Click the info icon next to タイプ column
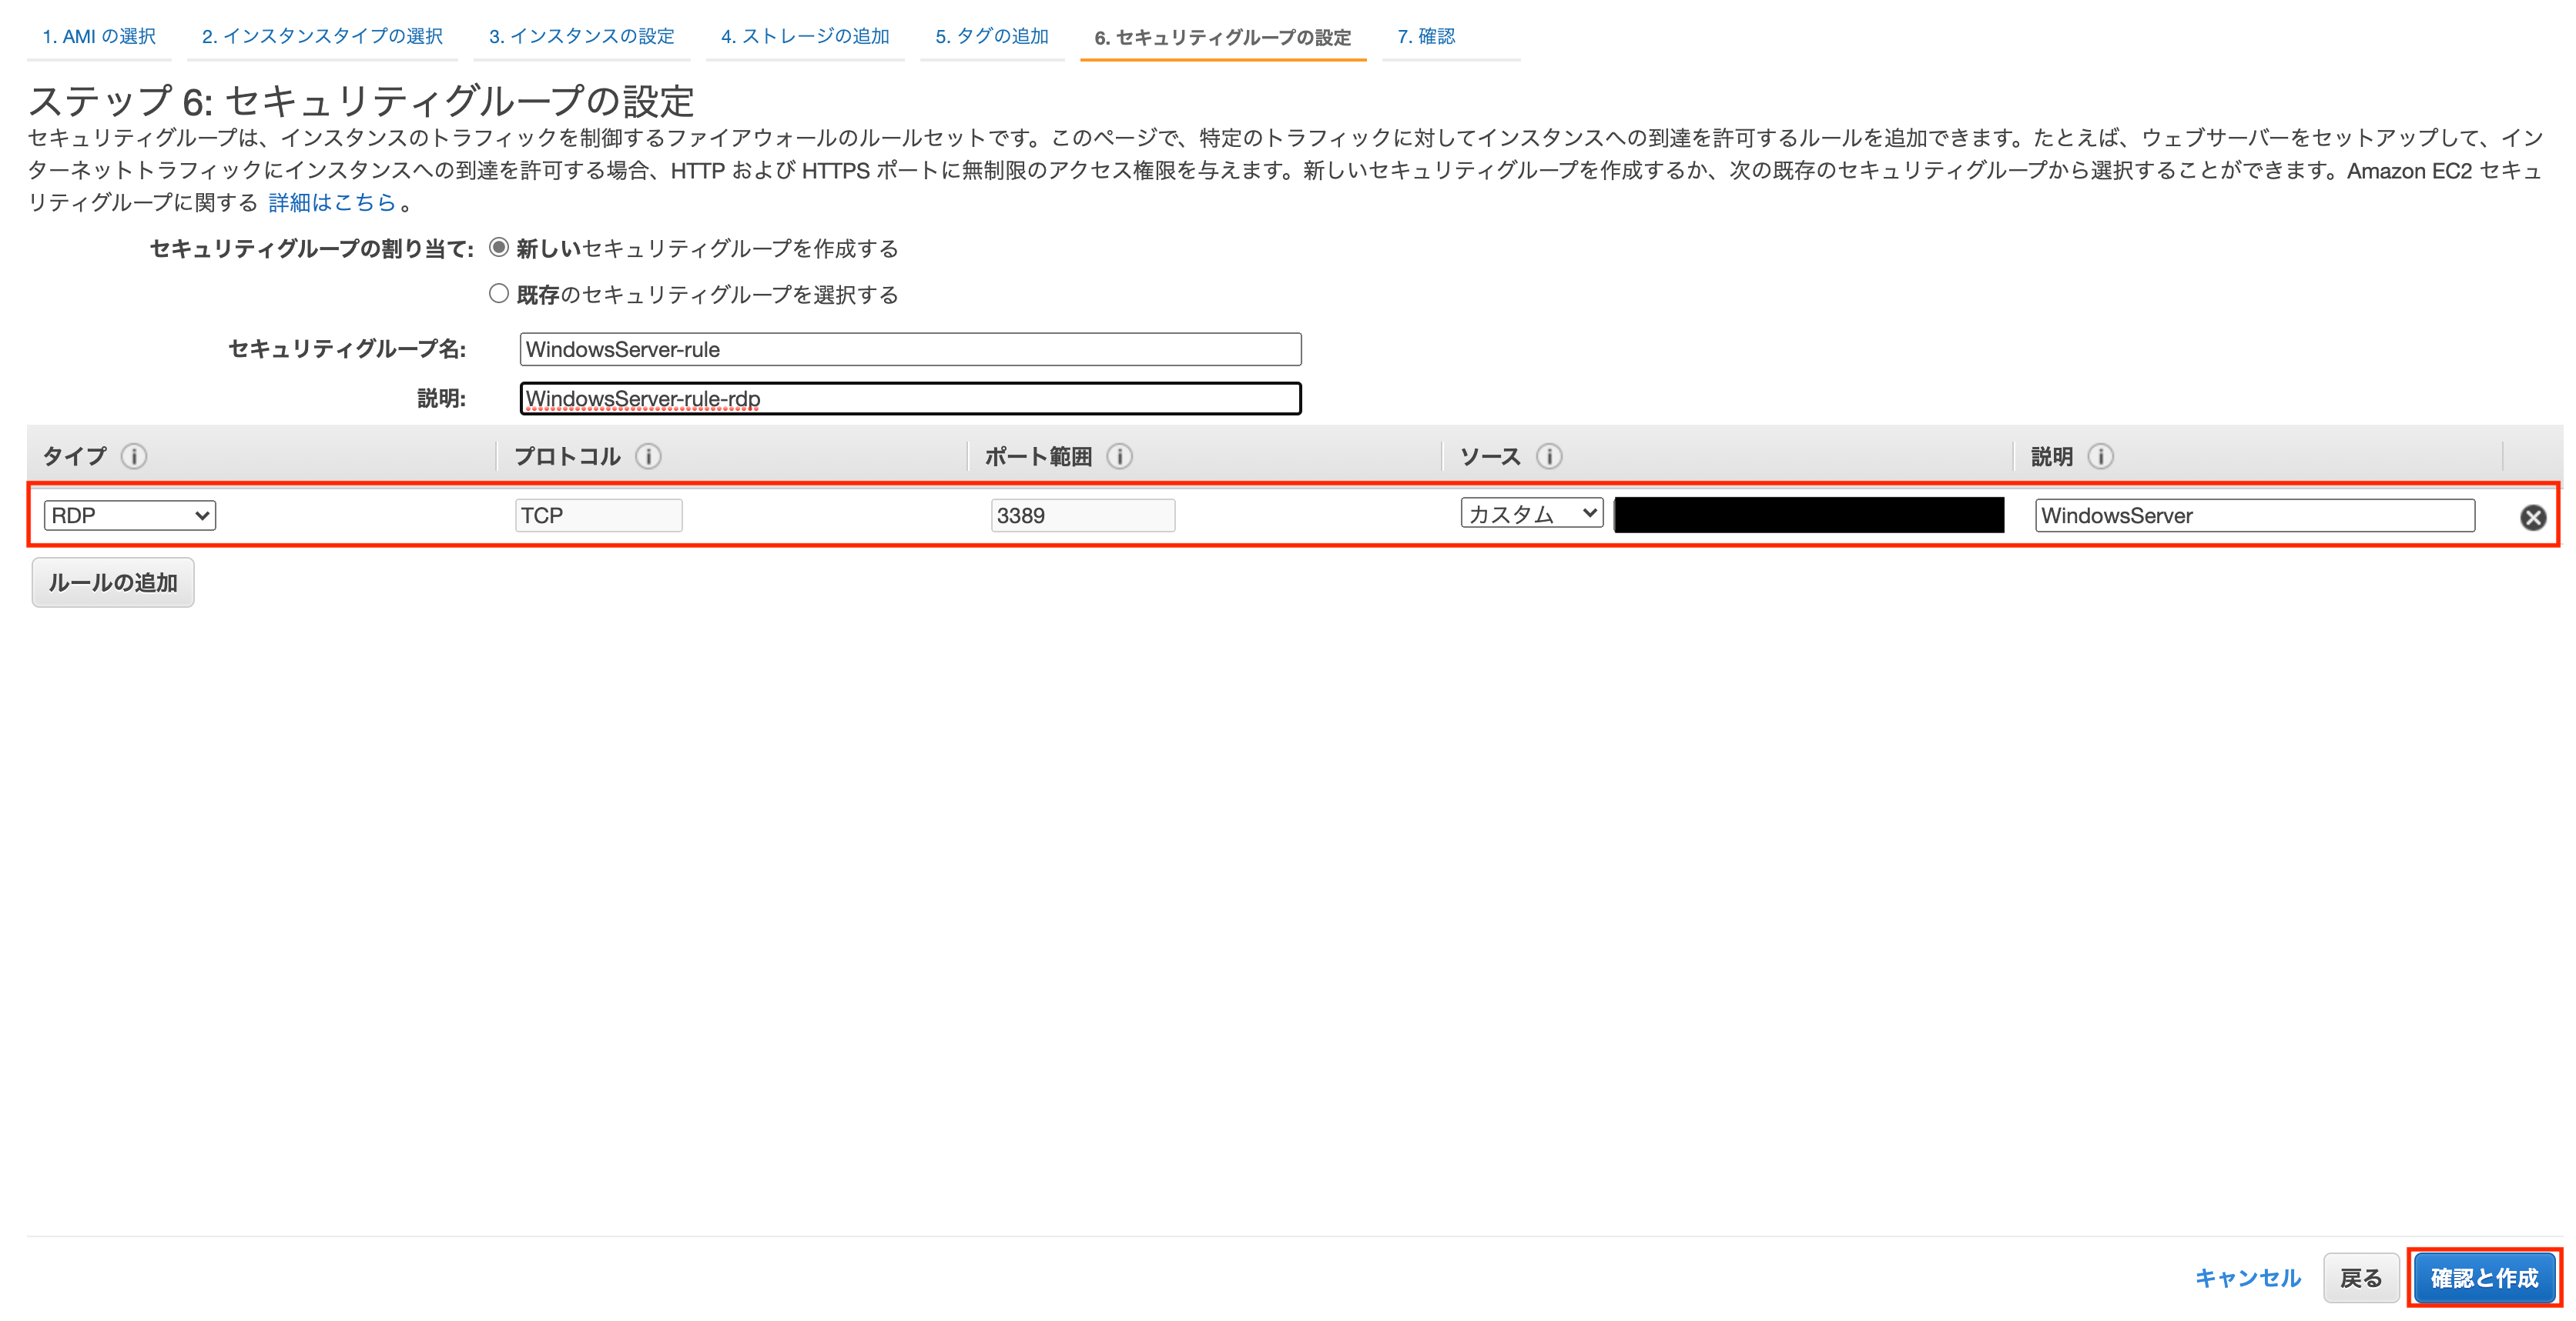Viewport: 2576px width, 1321px height. point(136,457)
